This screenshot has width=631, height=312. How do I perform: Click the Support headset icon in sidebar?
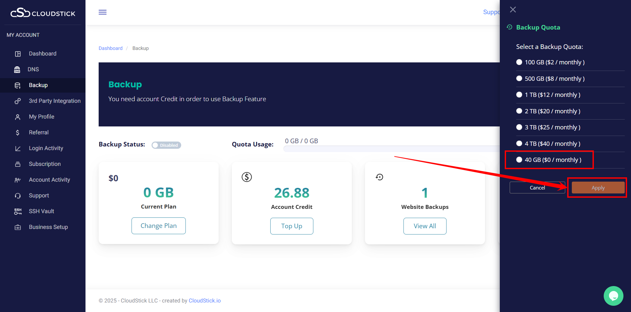click(18, 196)
